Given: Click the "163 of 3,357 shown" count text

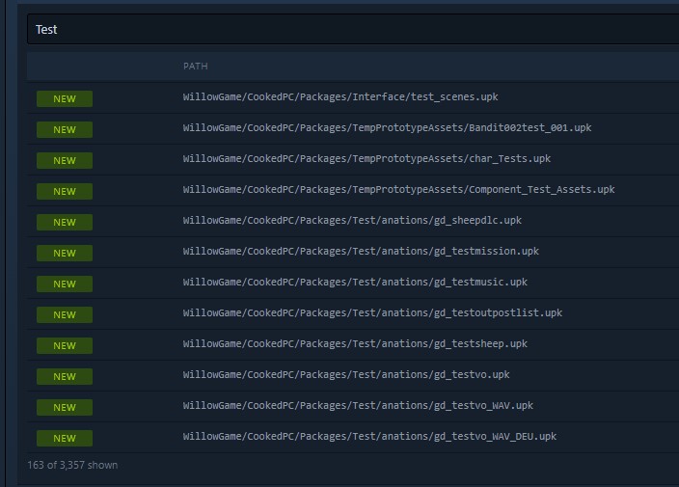Looking at the screenshot, I should (72, 466).
